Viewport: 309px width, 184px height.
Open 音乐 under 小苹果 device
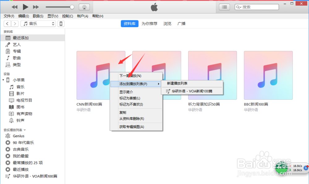point(32,87)
